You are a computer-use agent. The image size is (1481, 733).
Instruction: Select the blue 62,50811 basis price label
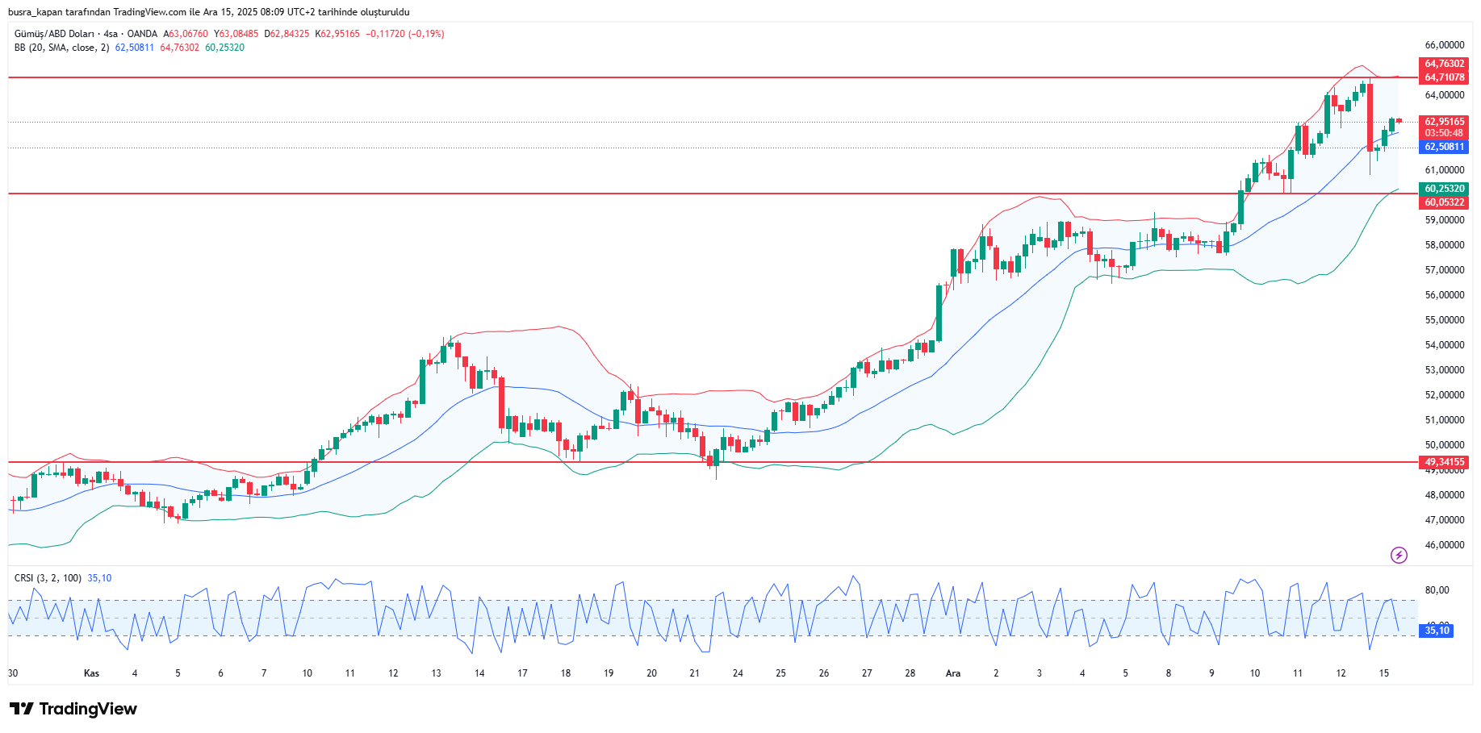click(1443, 147)
